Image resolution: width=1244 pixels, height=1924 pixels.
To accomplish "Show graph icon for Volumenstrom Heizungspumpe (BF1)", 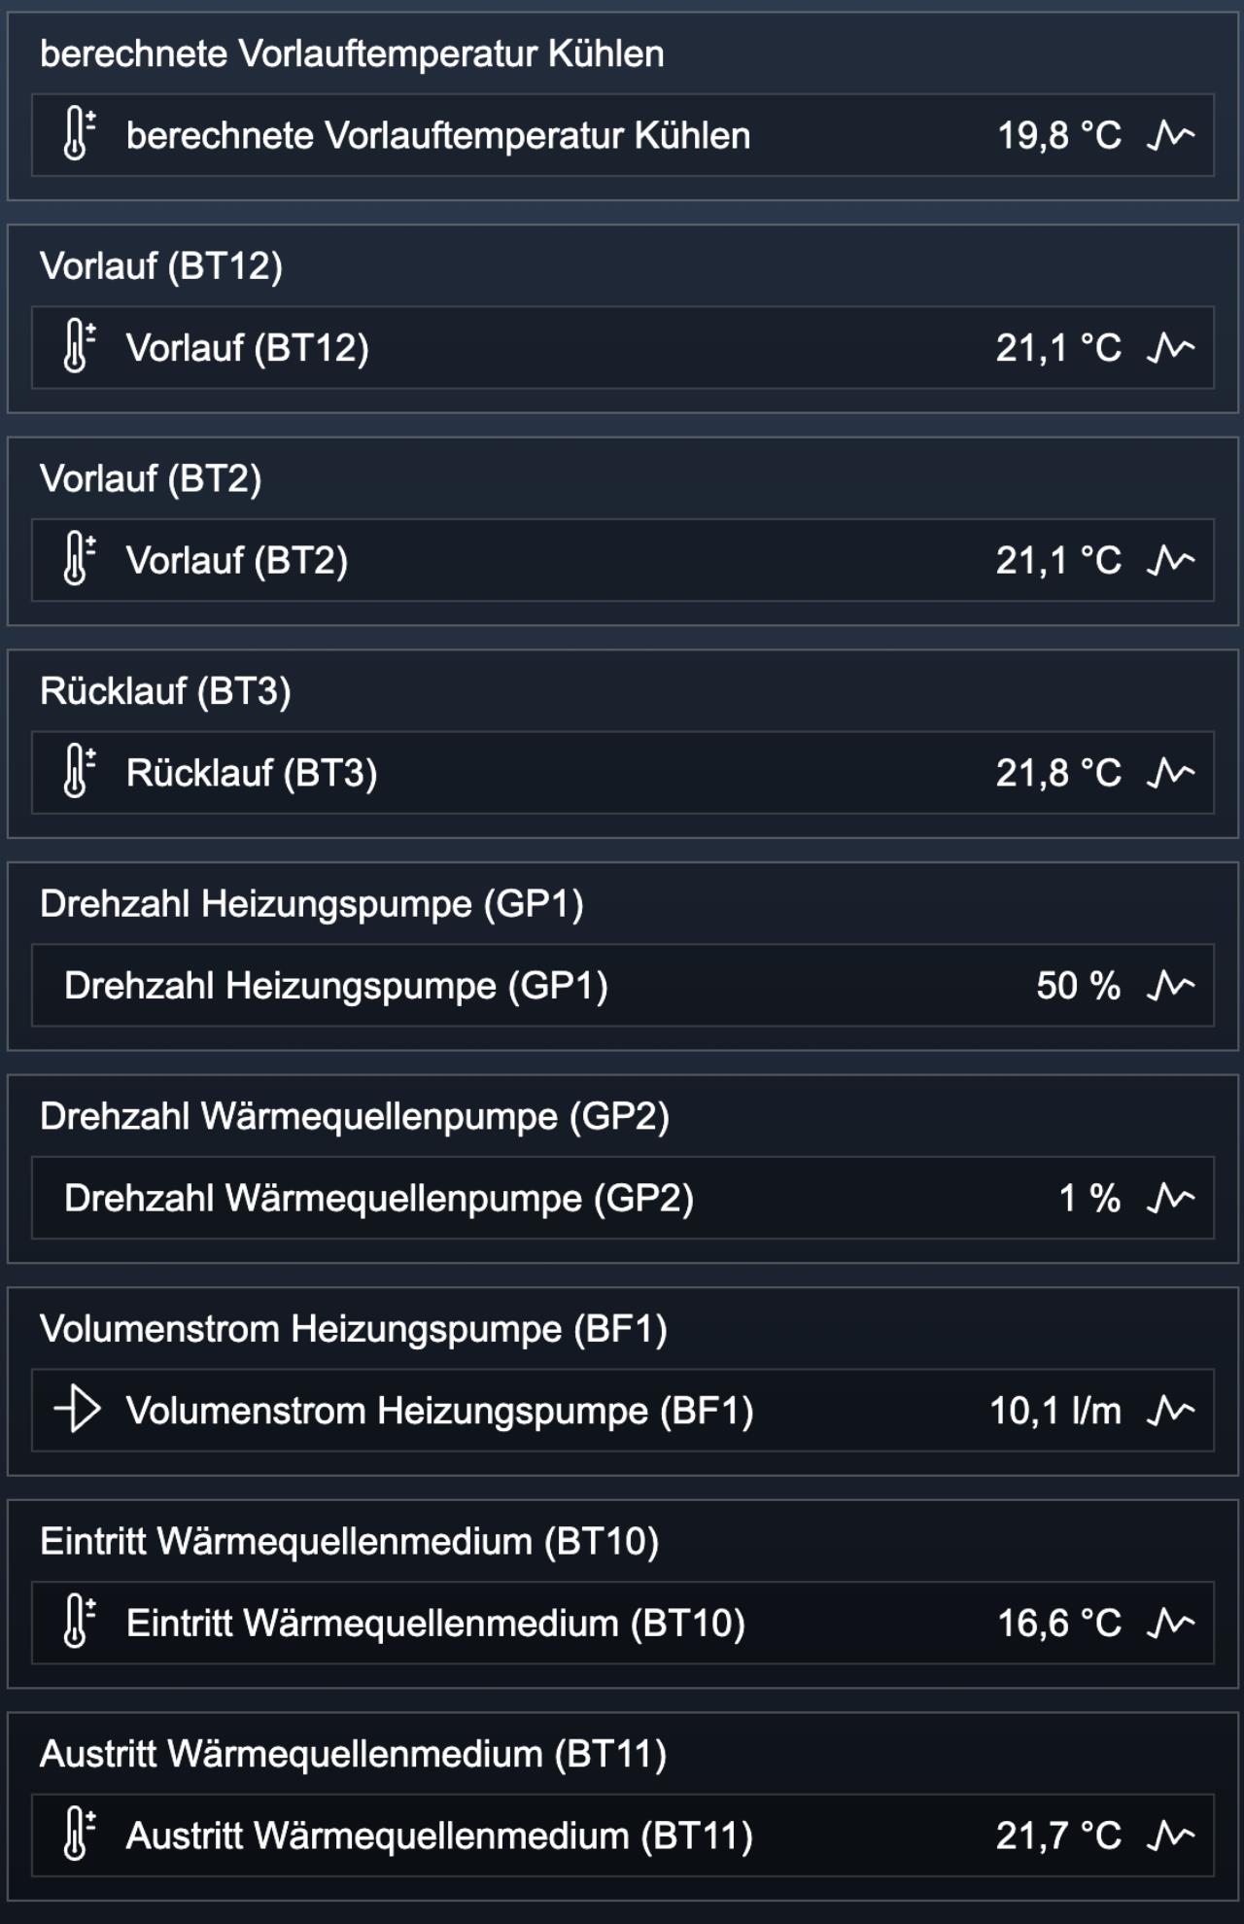I will [x=1170, y=1411].
